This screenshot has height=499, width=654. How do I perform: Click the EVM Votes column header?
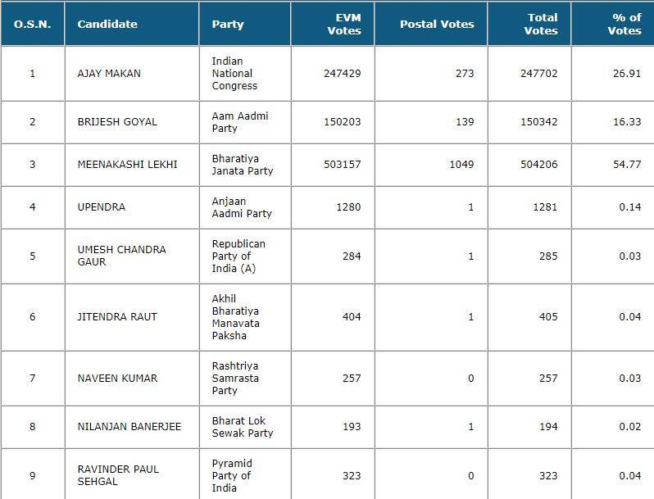click(343, 24)
